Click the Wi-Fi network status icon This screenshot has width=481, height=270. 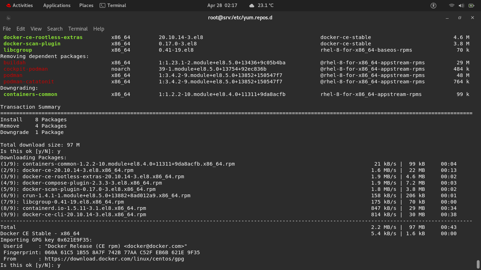pos(452,5)
